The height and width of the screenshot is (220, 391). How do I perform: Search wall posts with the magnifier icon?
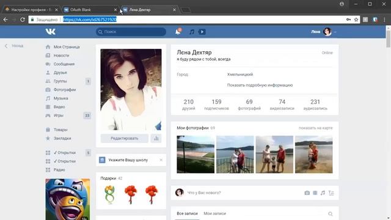coord(331,214)
